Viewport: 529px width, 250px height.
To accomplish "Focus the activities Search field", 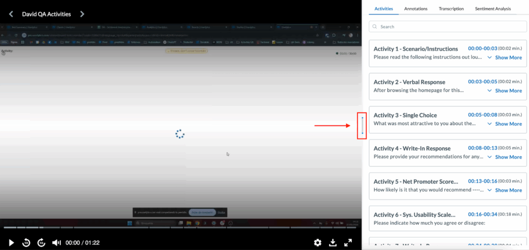I will coord(447,26).
